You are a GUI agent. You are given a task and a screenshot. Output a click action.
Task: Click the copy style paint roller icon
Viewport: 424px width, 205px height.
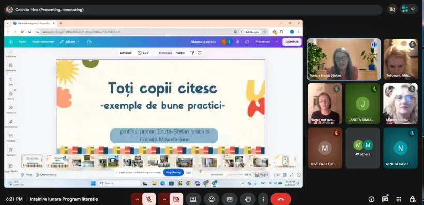[x=192, y=53]
